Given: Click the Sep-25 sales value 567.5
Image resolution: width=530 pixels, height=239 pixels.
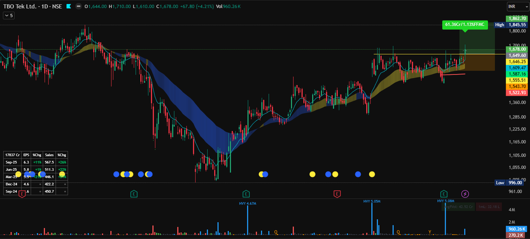Looking at the screenshot, I should [49, 162].
